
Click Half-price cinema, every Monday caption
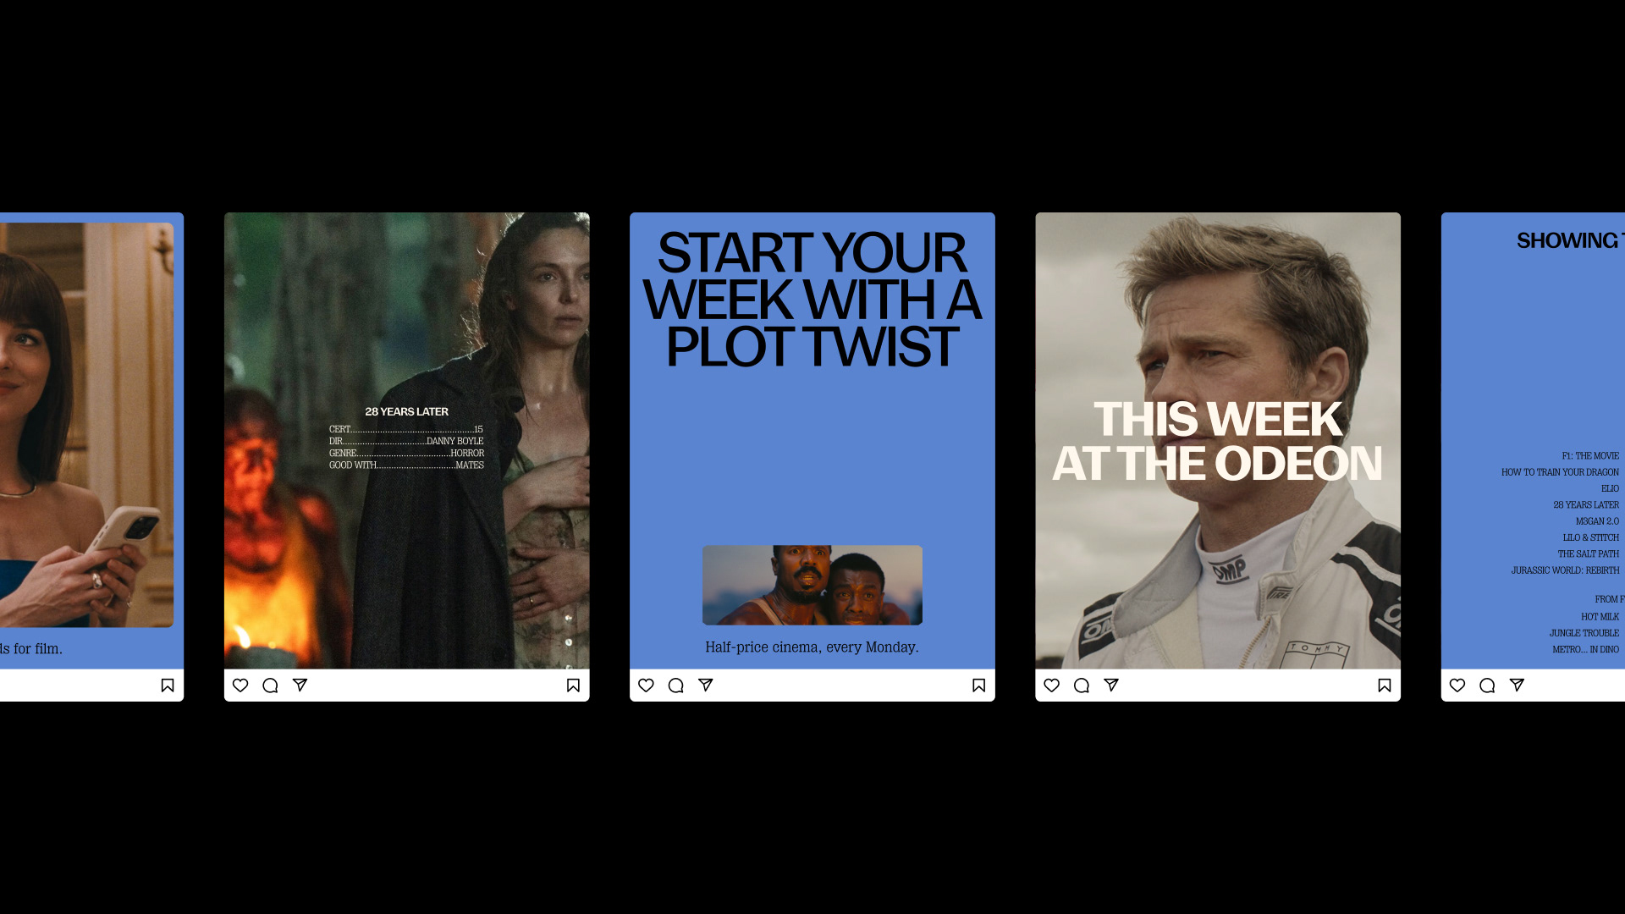tap(812, 647)
